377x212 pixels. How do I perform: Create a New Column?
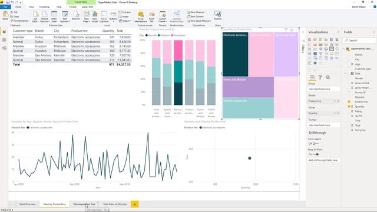coord(195,16)
